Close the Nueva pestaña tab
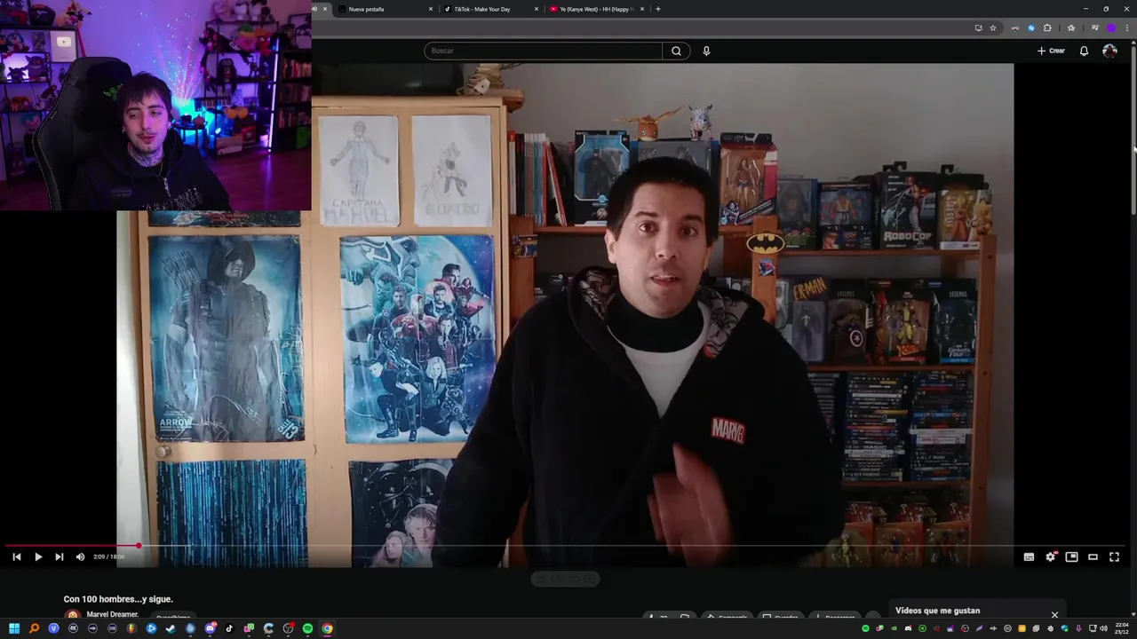1137x639 pixels. tap(431, 9)
